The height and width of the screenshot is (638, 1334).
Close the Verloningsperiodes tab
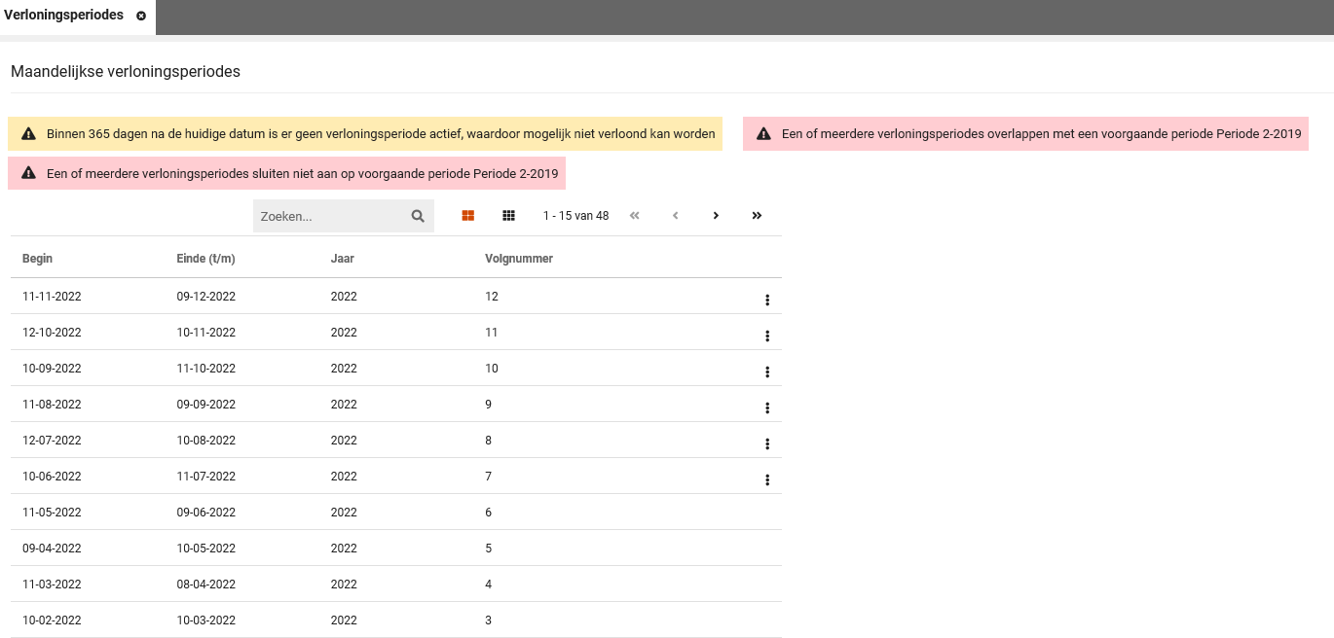tap(141, 17)
